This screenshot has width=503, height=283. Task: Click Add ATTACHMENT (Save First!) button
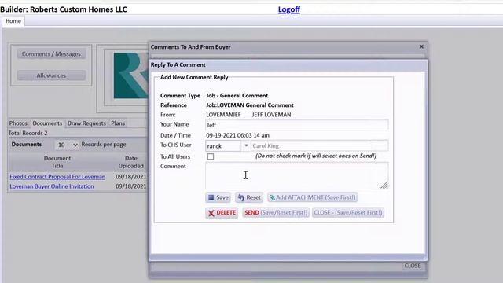tap(313, 197)
